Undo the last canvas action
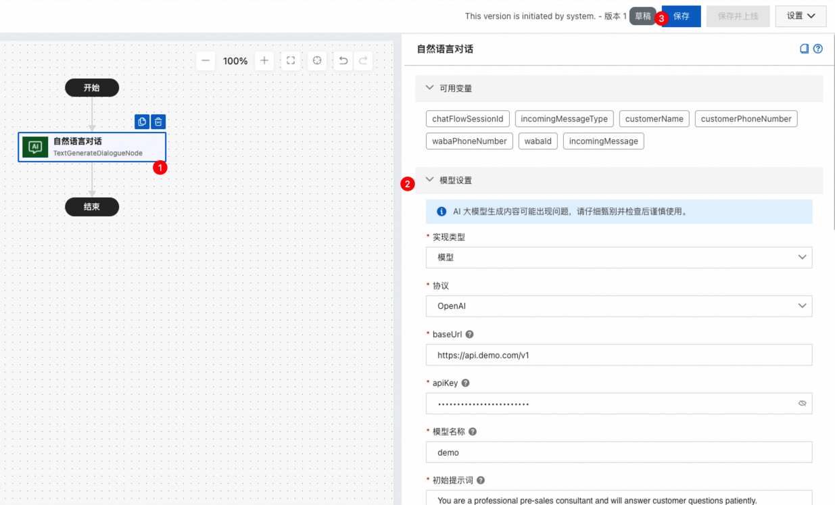The height and width of the screenshot is (505, 835). tap(343, 61)
